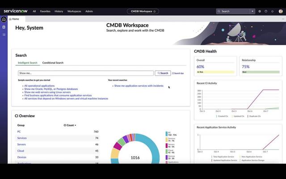Viewport: 286px width, 179px height.
Task: Open the help icon in header
Action: pos(266,11)
